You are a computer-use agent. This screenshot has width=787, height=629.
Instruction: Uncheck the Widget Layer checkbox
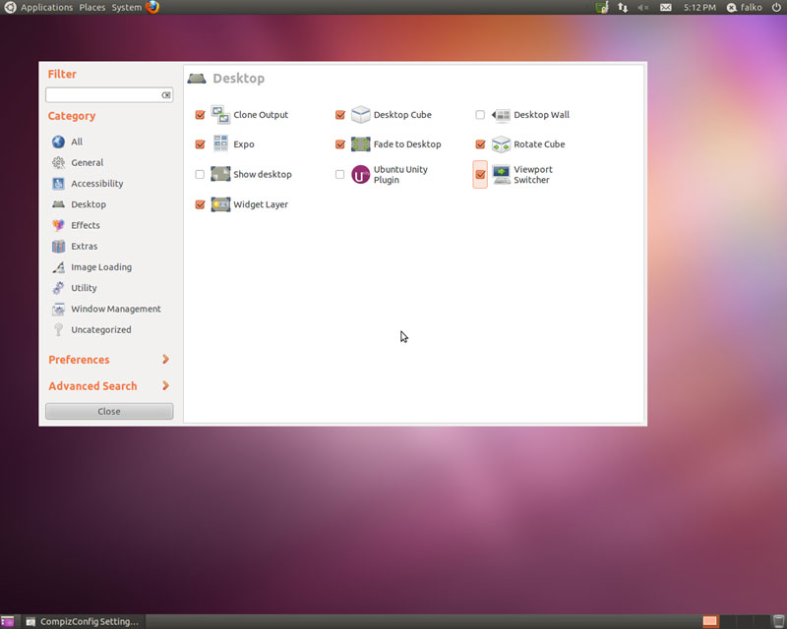click(x=200, y=204)
